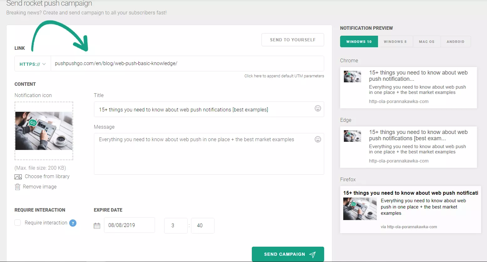The image size is (487, 262).
Task: Click the emoji icon in the Title field
Action: pyautogui.click(x=318, y=108)
